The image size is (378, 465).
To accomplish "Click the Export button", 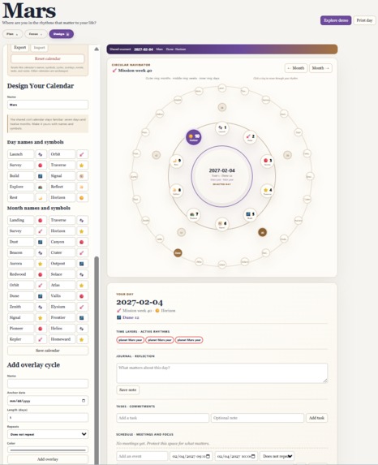I will tap(19, 47).
